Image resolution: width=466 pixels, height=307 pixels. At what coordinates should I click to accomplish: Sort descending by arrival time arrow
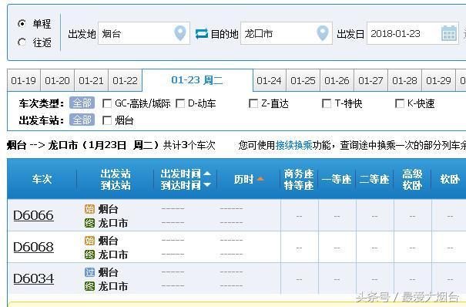coord(207,184)
